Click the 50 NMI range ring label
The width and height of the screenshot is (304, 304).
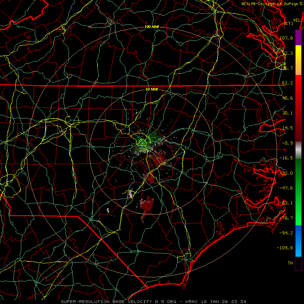tap(152, 90)
